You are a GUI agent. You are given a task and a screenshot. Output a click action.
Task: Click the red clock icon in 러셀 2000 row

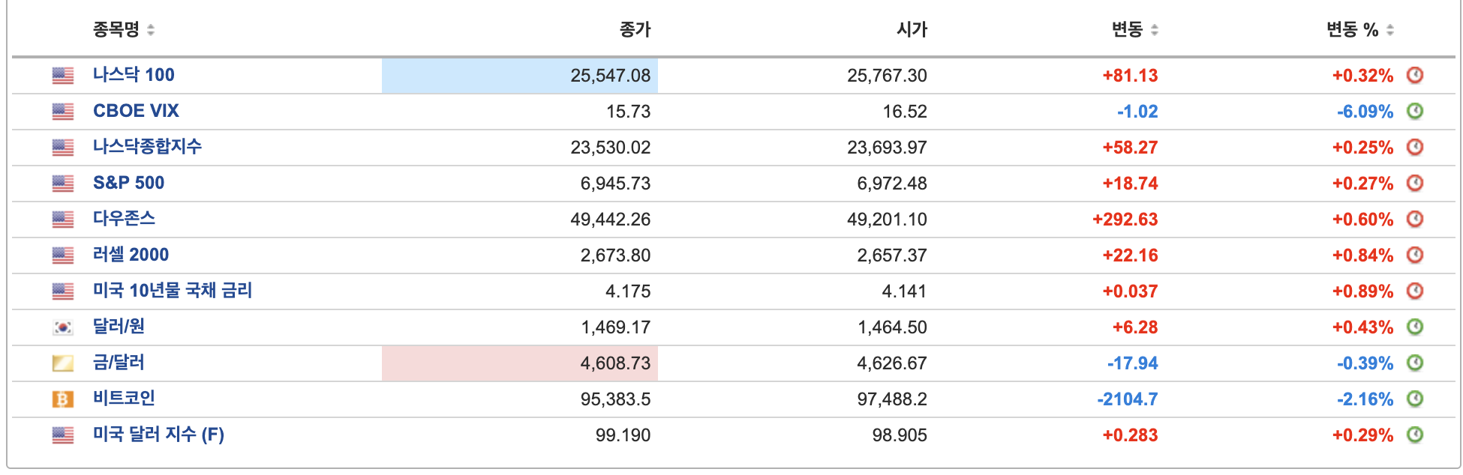[1415, 255]
